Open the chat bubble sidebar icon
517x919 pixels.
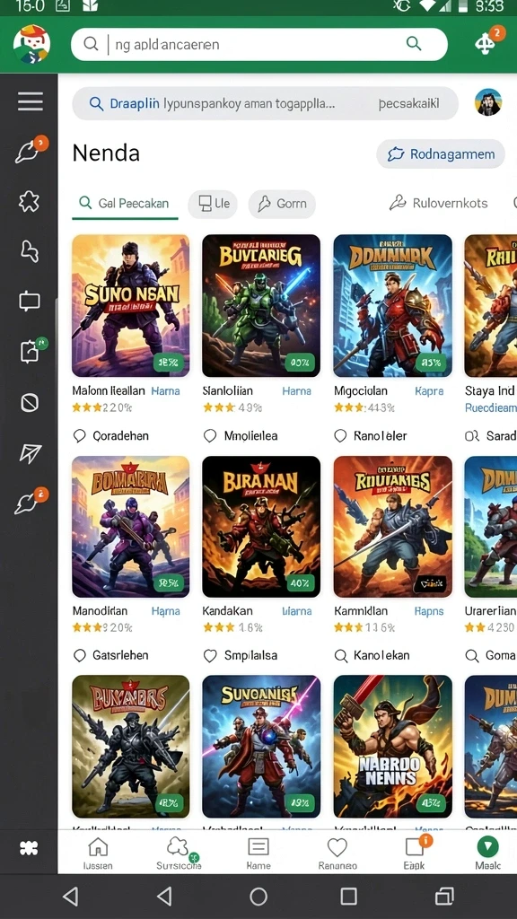[30, 302]
